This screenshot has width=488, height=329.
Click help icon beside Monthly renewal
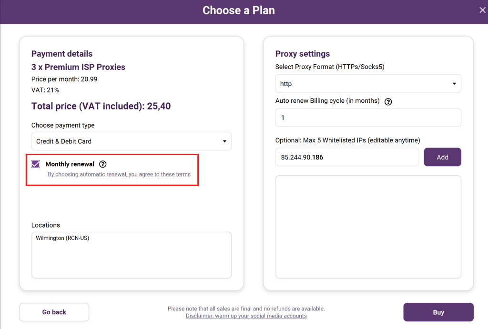click(103, 164)
